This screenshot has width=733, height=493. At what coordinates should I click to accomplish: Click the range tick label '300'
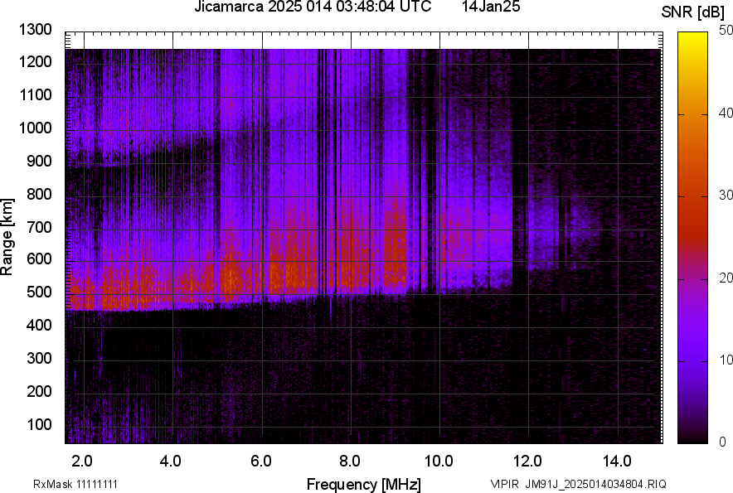(x=39, y=358)
